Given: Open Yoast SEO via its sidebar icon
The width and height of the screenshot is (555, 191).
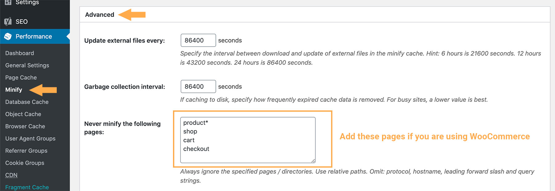Looking at the screenshot, I should click(x=8, y=22).
